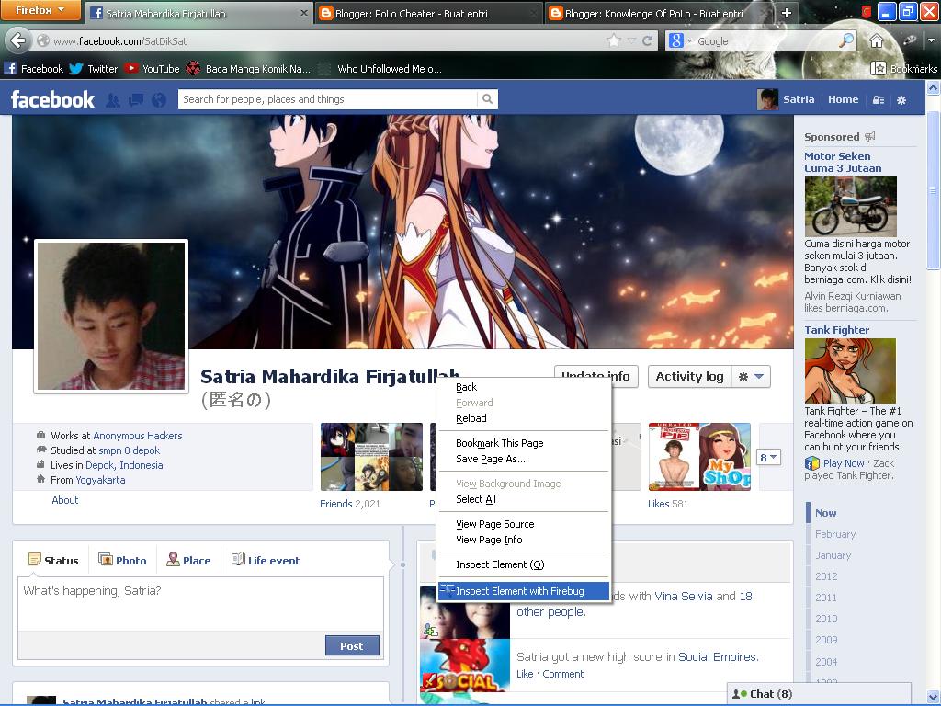The width and height of the screenshot is (941, 706).
Task: Open the Facebook bookmark in bookmarks toolbar
Action: point(34,68)
